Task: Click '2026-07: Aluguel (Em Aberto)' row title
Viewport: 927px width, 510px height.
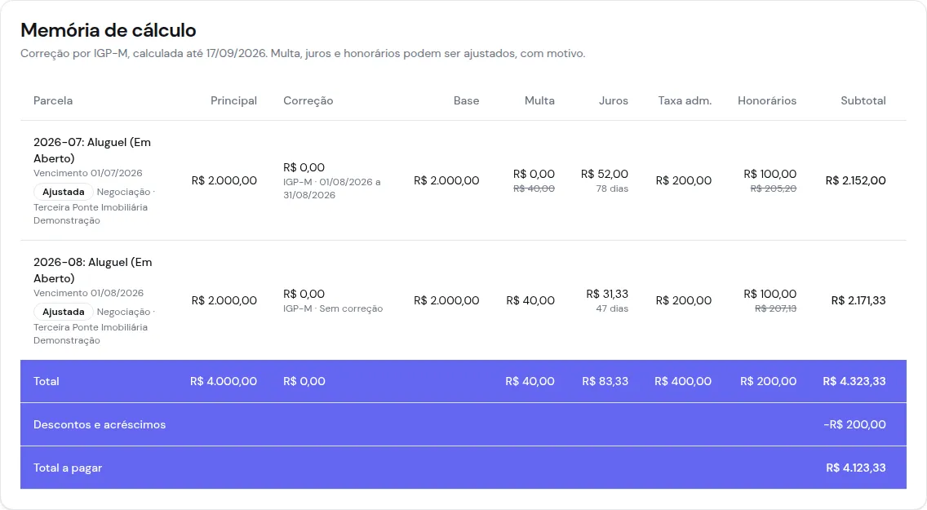Action: pyautogui.click(x=92, y=150)
